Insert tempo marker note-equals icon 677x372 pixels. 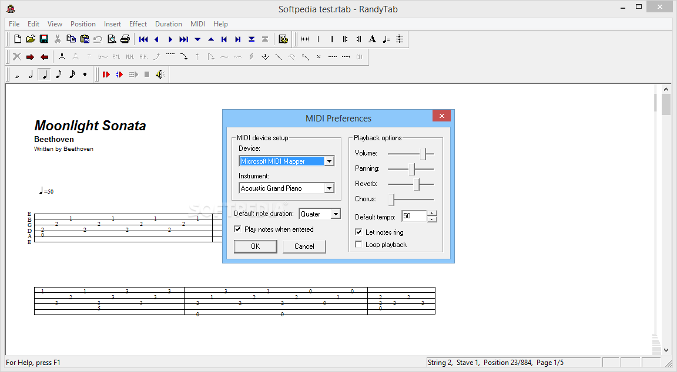[x=386, y=39]
